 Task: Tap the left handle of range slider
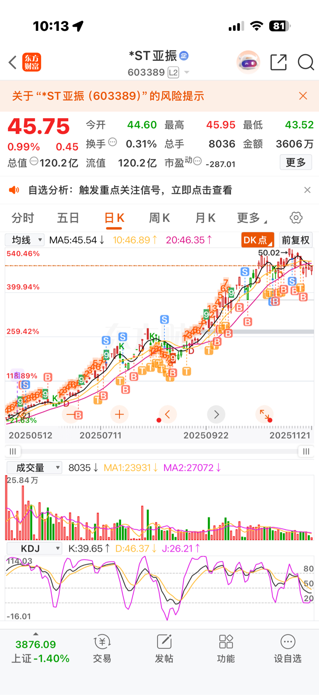(x=13, y=452)
